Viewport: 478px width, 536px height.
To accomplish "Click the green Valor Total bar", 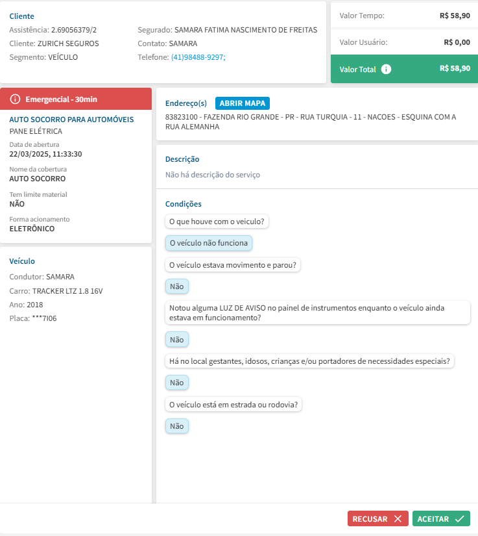I will (404, 69).
